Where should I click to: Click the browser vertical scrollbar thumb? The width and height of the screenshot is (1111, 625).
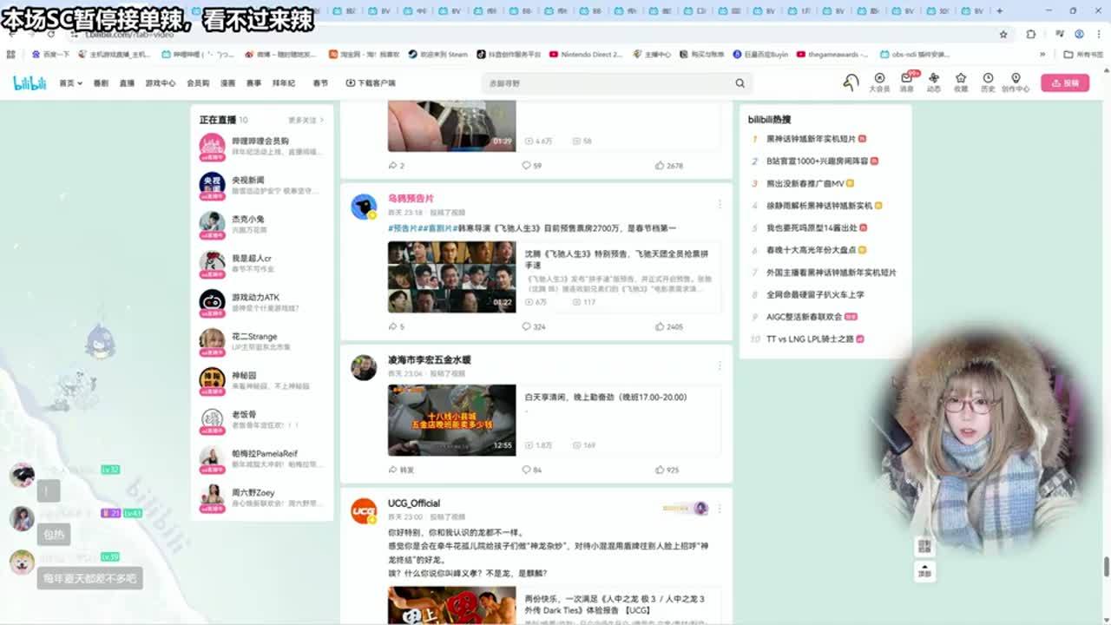click(x=1106, y=566)
